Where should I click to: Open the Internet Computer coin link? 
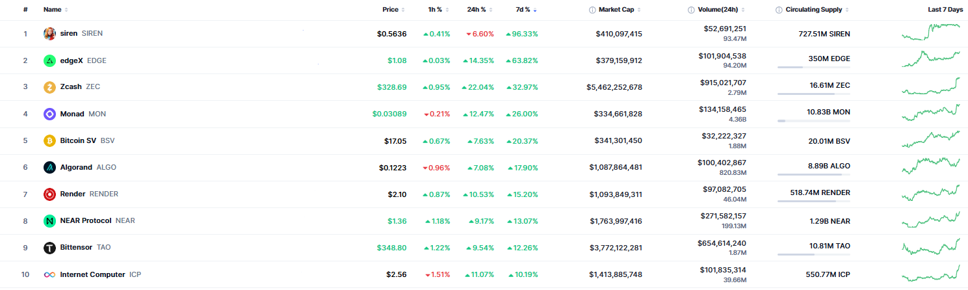92,274
